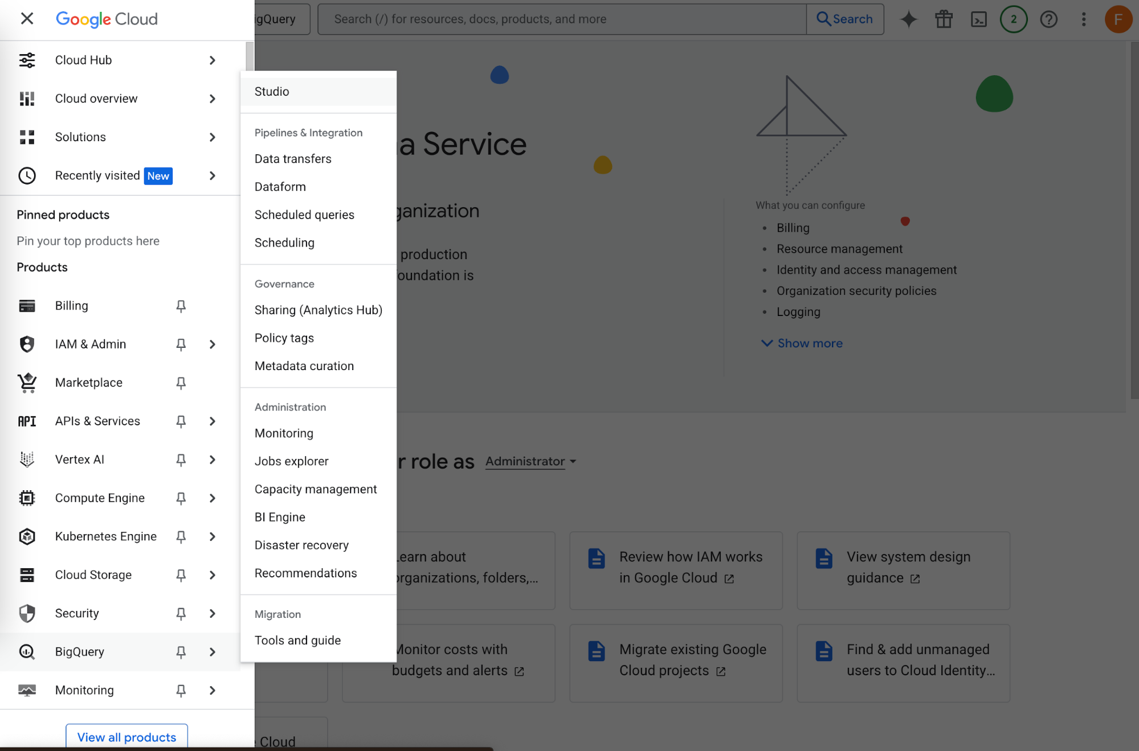Expand the Recently visited submenu chevron
This screenshot has height=751, width=1139.
point(212,175)
